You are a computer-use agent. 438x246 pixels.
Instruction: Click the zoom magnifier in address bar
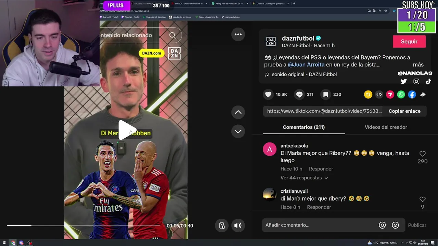380,11
